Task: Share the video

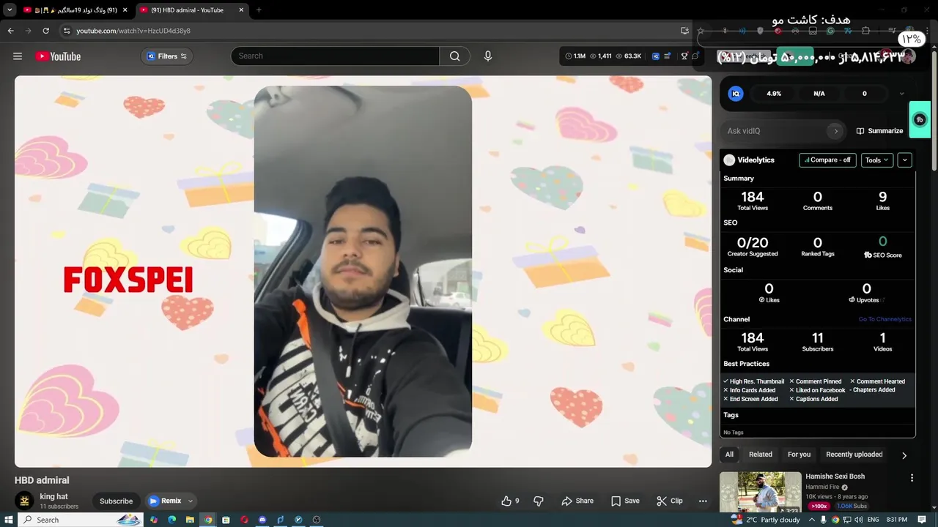Action: 577,501
